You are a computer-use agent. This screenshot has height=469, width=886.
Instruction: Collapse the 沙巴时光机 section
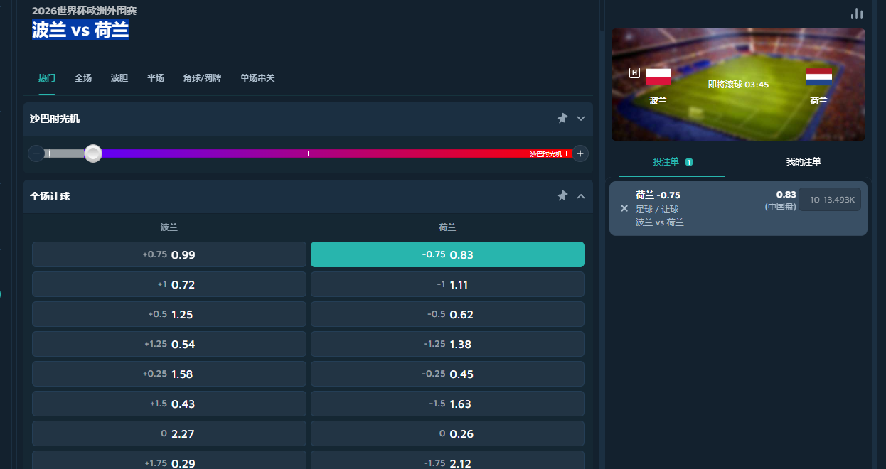(581, 119)
